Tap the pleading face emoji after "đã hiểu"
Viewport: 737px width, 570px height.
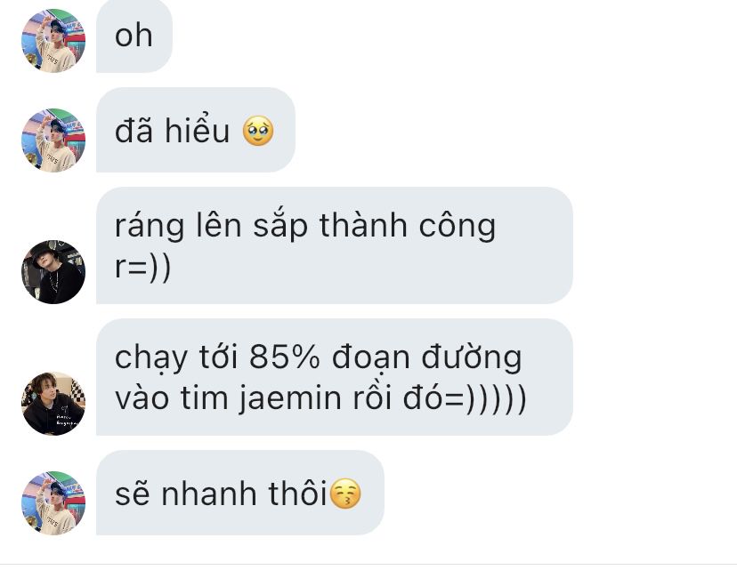tap(258, 131)
